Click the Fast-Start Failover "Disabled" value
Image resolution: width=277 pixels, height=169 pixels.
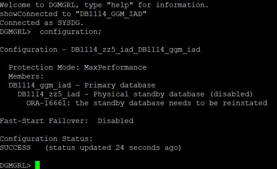pos(116,121)
